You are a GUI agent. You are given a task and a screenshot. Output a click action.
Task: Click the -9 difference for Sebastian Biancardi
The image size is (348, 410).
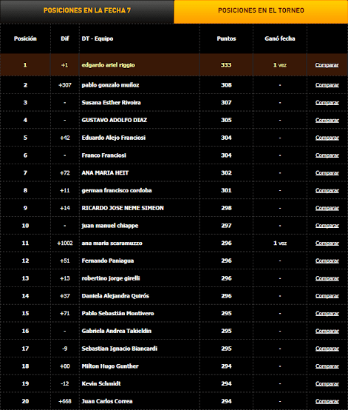(65, 349)
